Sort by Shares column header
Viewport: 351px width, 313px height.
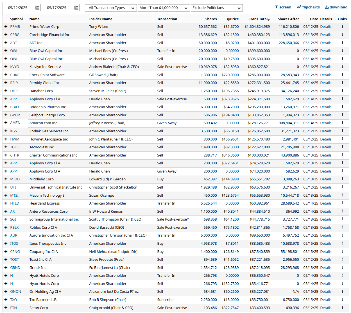(x=211, y=19)
